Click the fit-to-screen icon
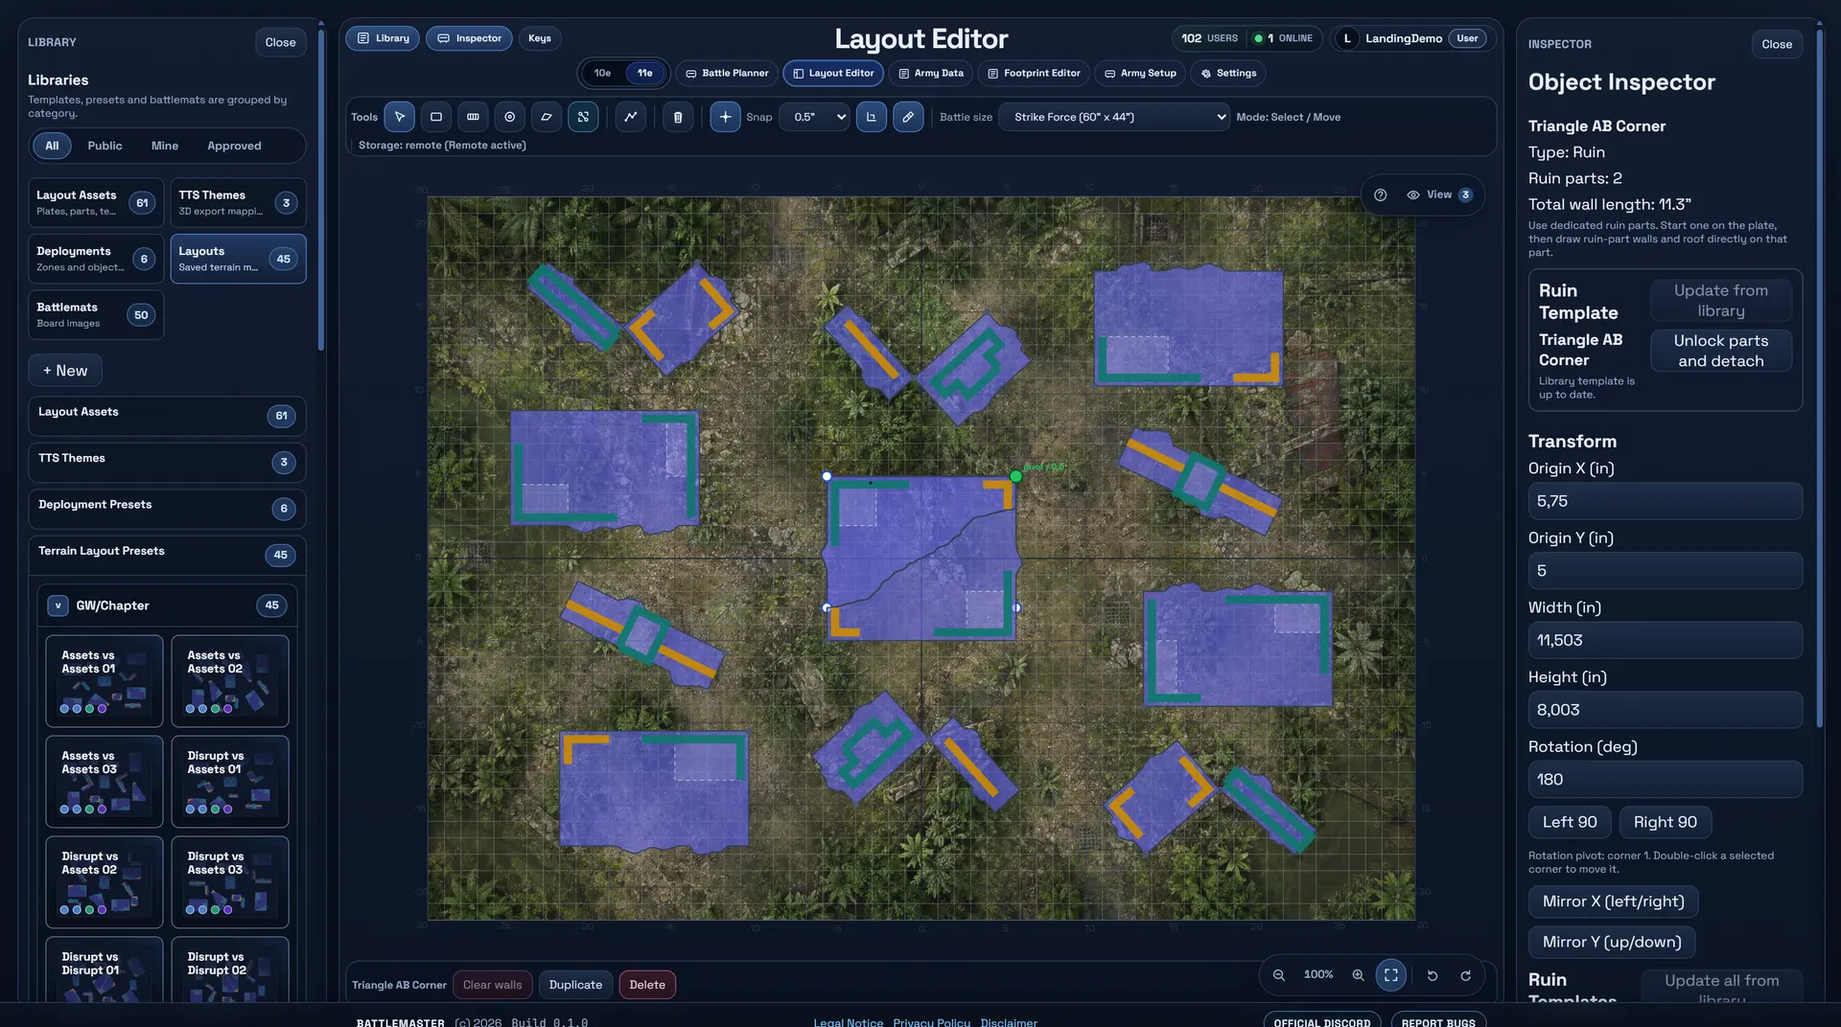This screenshot has width=1841, height=1027. 1391,974
